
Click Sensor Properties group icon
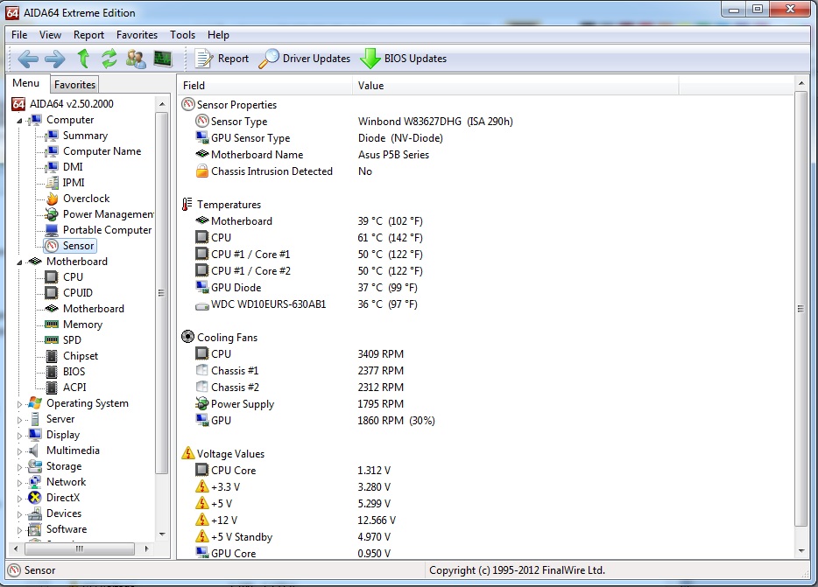[x=187, y=104]
